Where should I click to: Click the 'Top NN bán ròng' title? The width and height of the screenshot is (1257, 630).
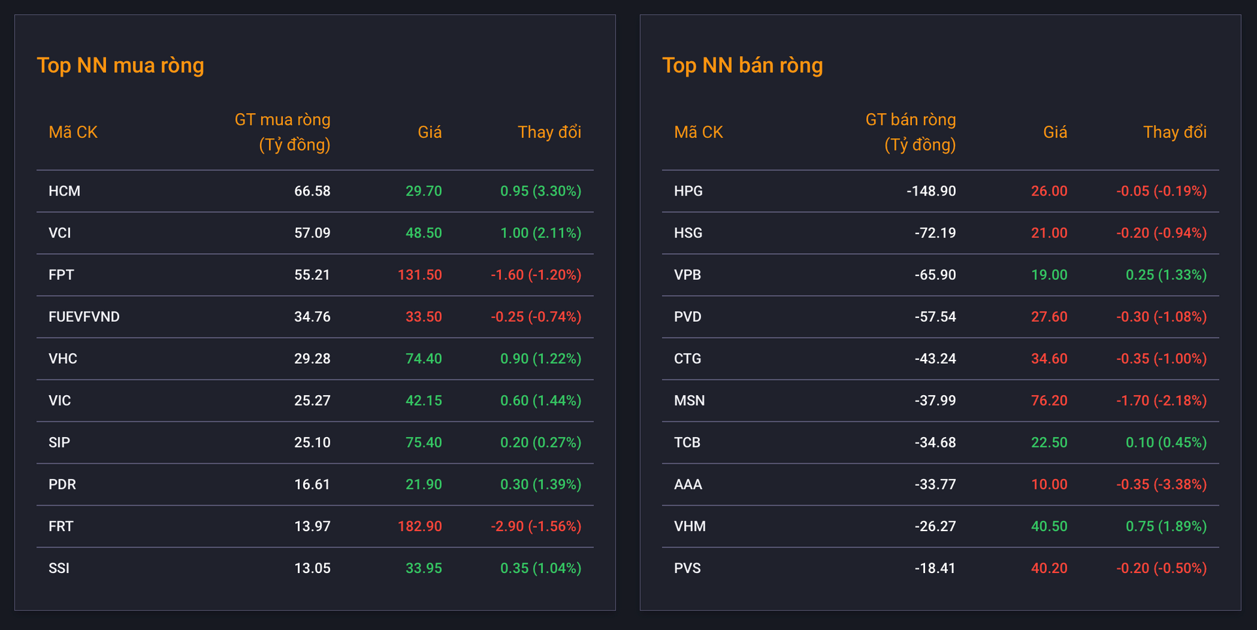pyautogui.click(x=742, y=65)
